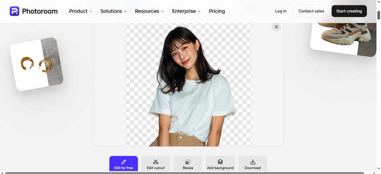Click the Contact sales button

pyautogui.click(x=311, y=11)
